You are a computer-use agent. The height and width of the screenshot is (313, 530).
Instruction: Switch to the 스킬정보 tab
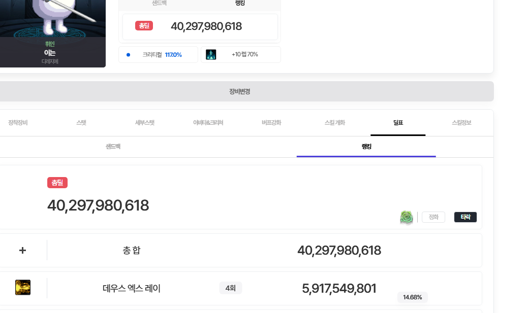point(461,123)
